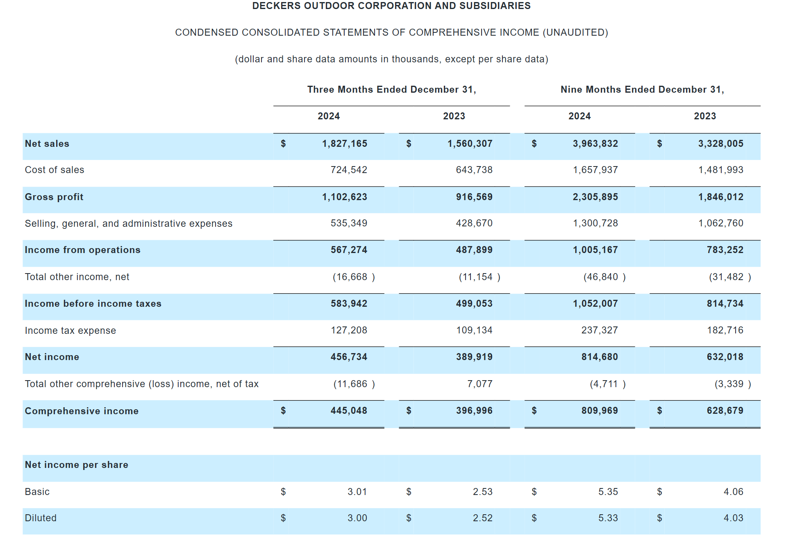Image resolution: width=786 pixels, height=536 pixels.
Task: Click tax expense value 182,716
Action: point(725,330)
